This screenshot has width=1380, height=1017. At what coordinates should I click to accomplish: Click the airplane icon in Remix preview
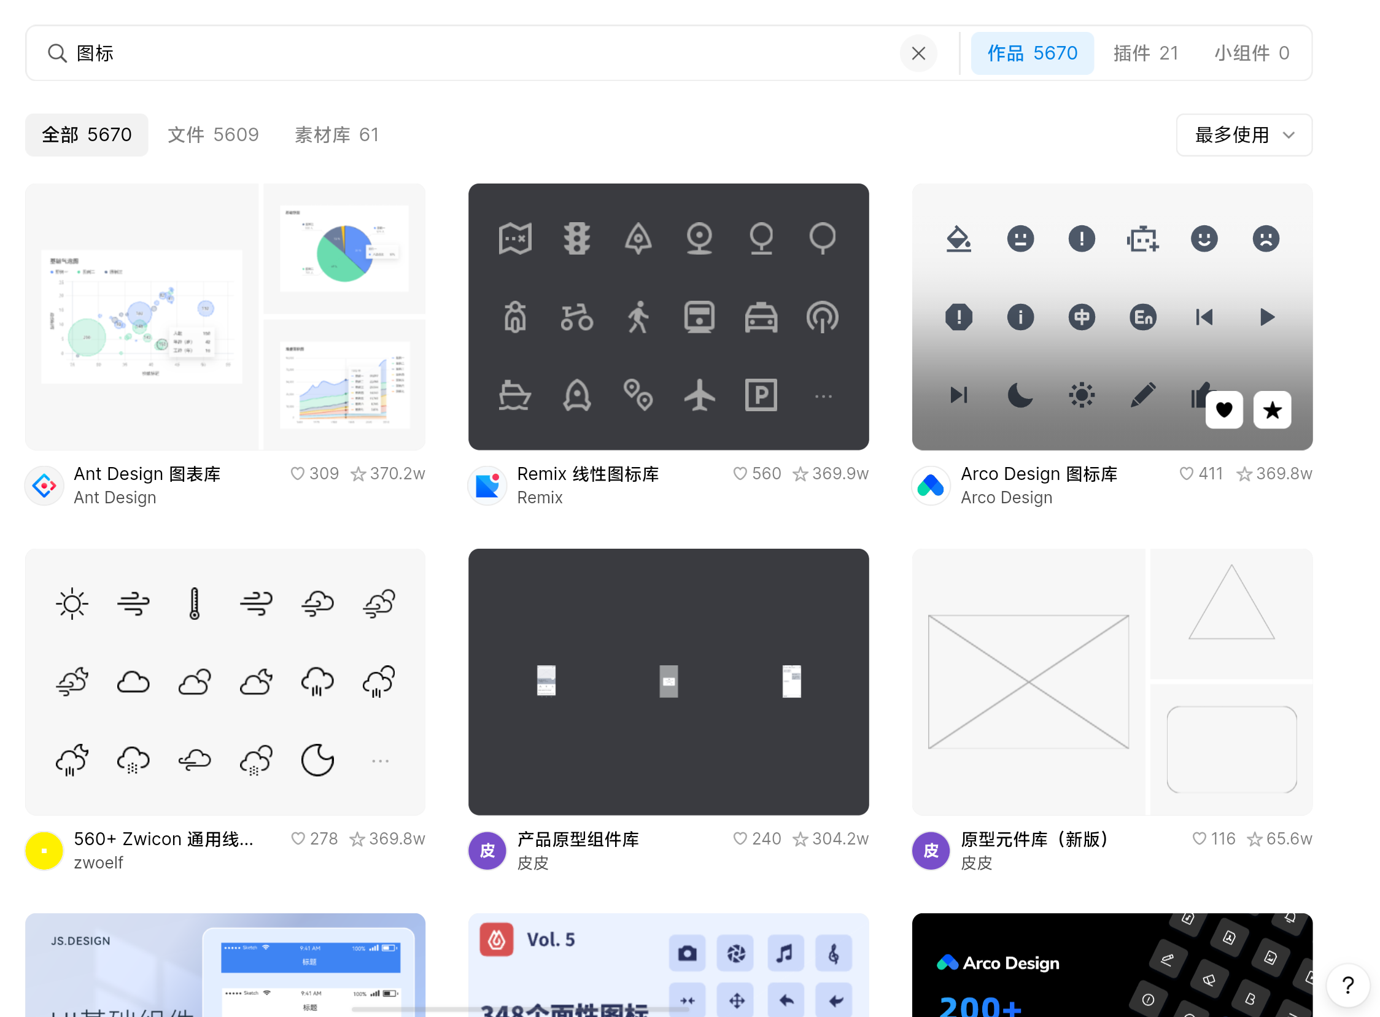pyautogui.click(x=700, y=395)
